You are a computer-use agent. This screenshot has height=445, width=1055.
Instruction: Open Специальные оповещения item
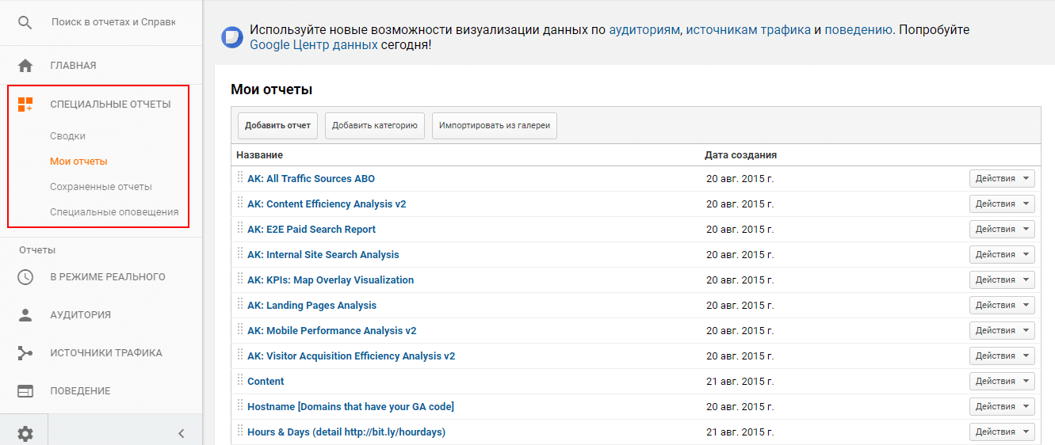[114, 212]
